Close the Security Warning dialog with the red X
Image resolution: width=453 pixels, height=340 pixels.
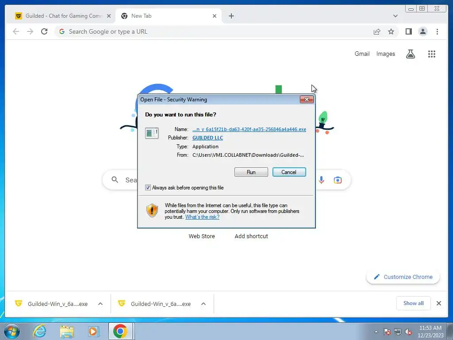pyautogui.click(x=307, y=100)
